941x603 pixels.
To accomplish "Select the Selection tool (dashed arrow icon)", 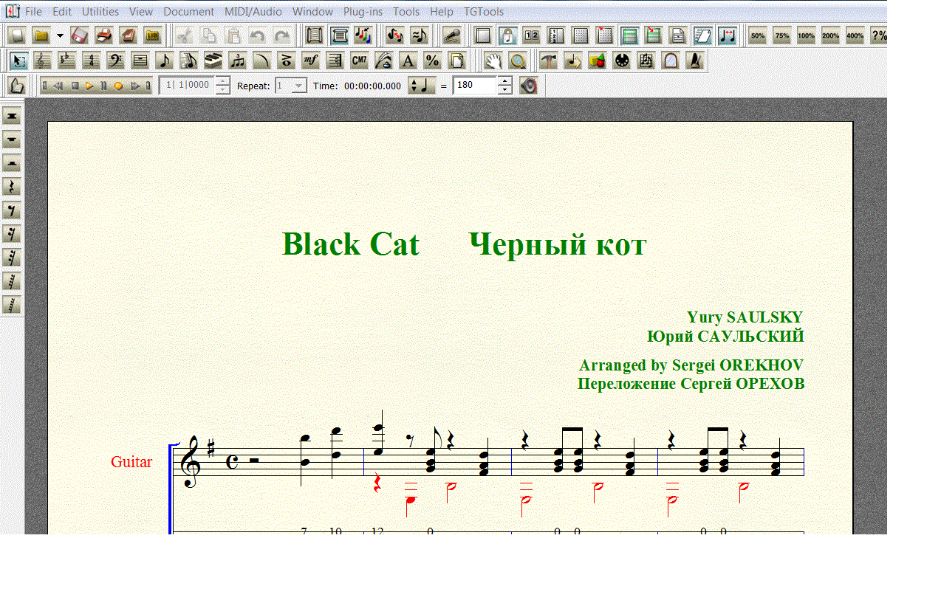I will (x=19, y=61).
